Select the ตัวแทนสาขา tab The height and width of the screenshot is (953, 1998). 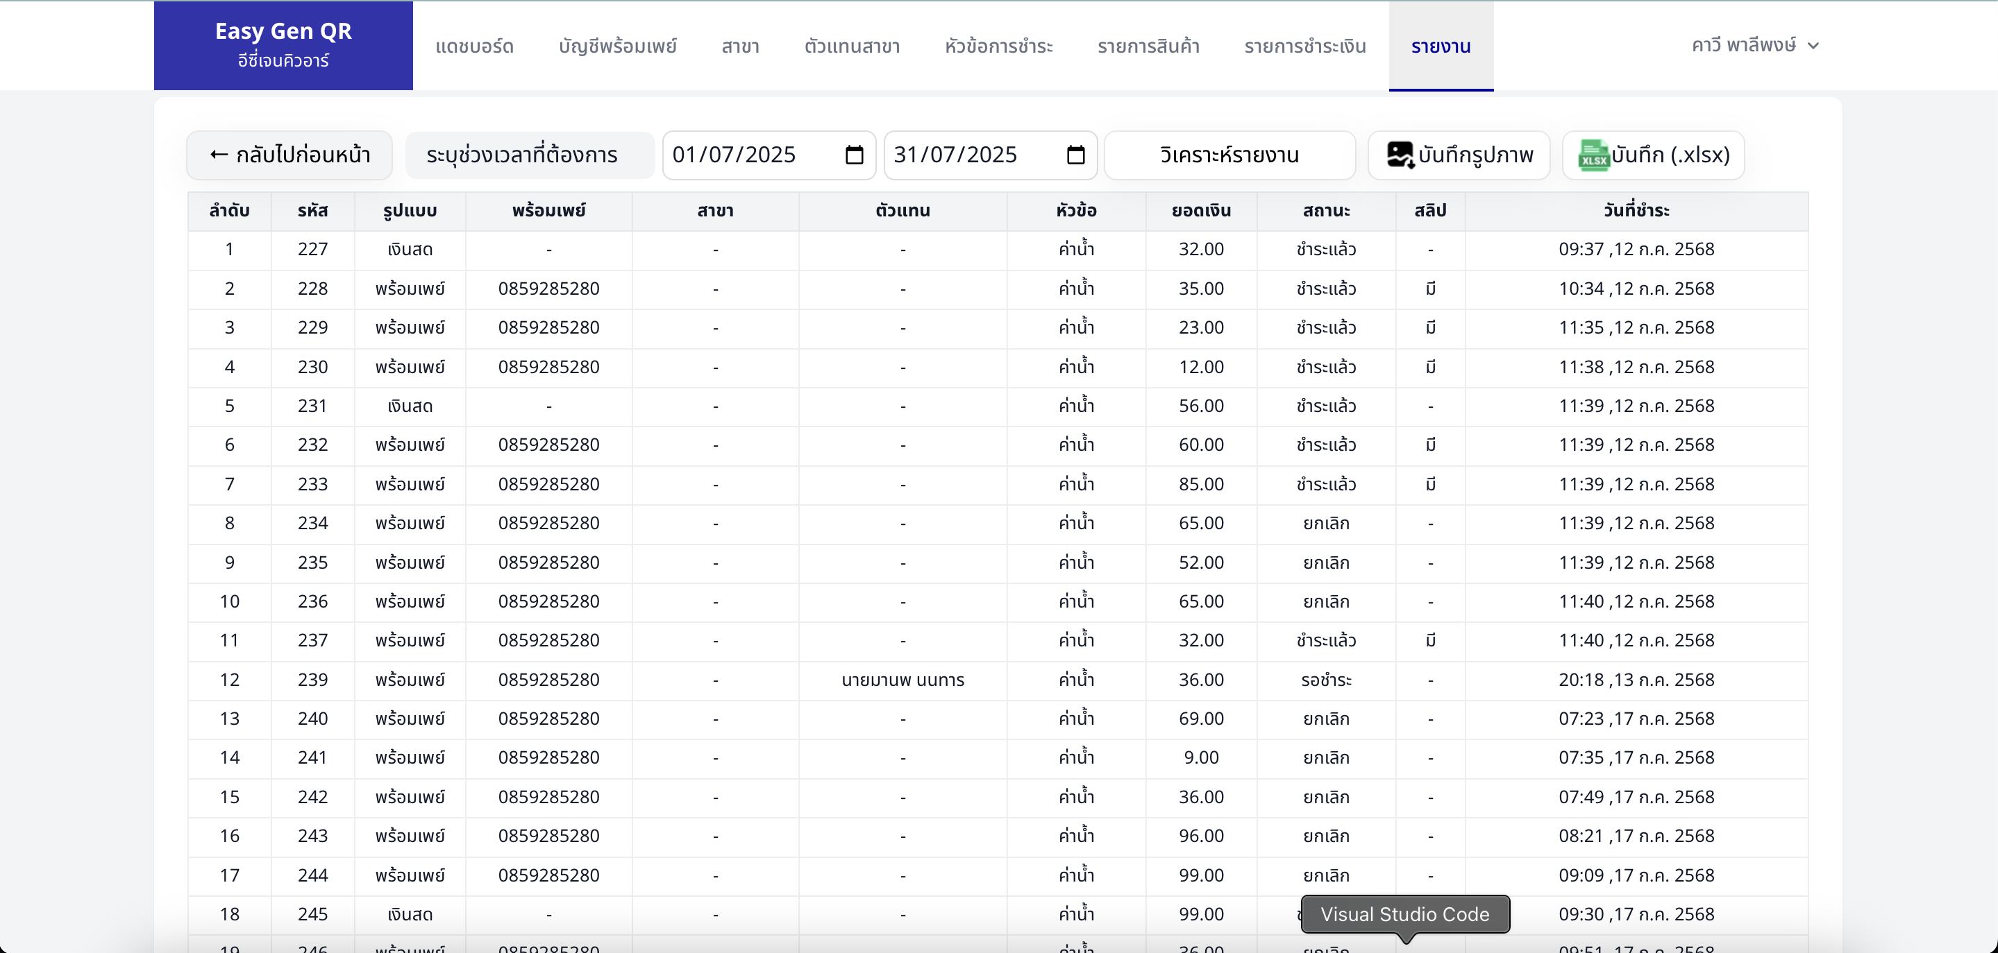tap(852, 46)
